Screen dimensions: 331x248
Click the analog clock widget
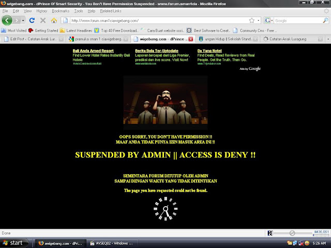point(165,209)
